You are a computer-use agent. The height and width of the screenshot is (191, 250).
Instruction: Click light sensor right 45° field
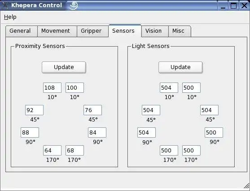pos(209,110)
